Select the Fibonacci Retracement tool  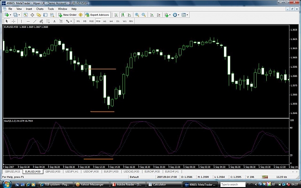click(x=48, y=21)
